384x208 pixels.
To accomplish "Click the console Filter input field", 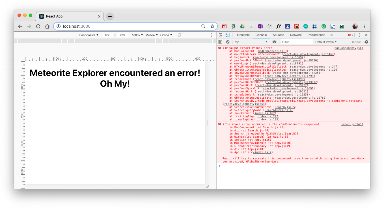I will pyautogui.click(x=296, y=42).
